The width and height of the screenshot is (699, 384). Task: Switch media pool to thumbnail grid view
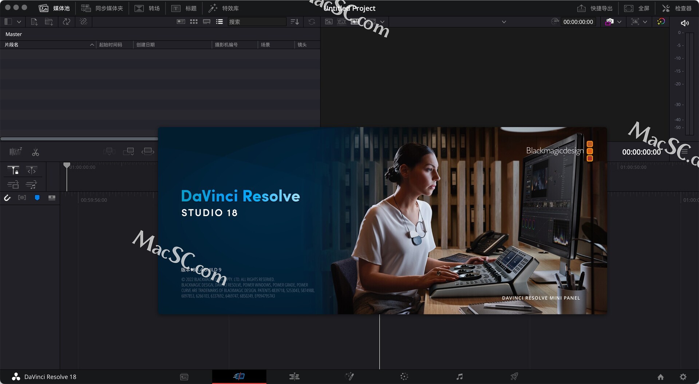pyautogui.click(x=194, y=22)
